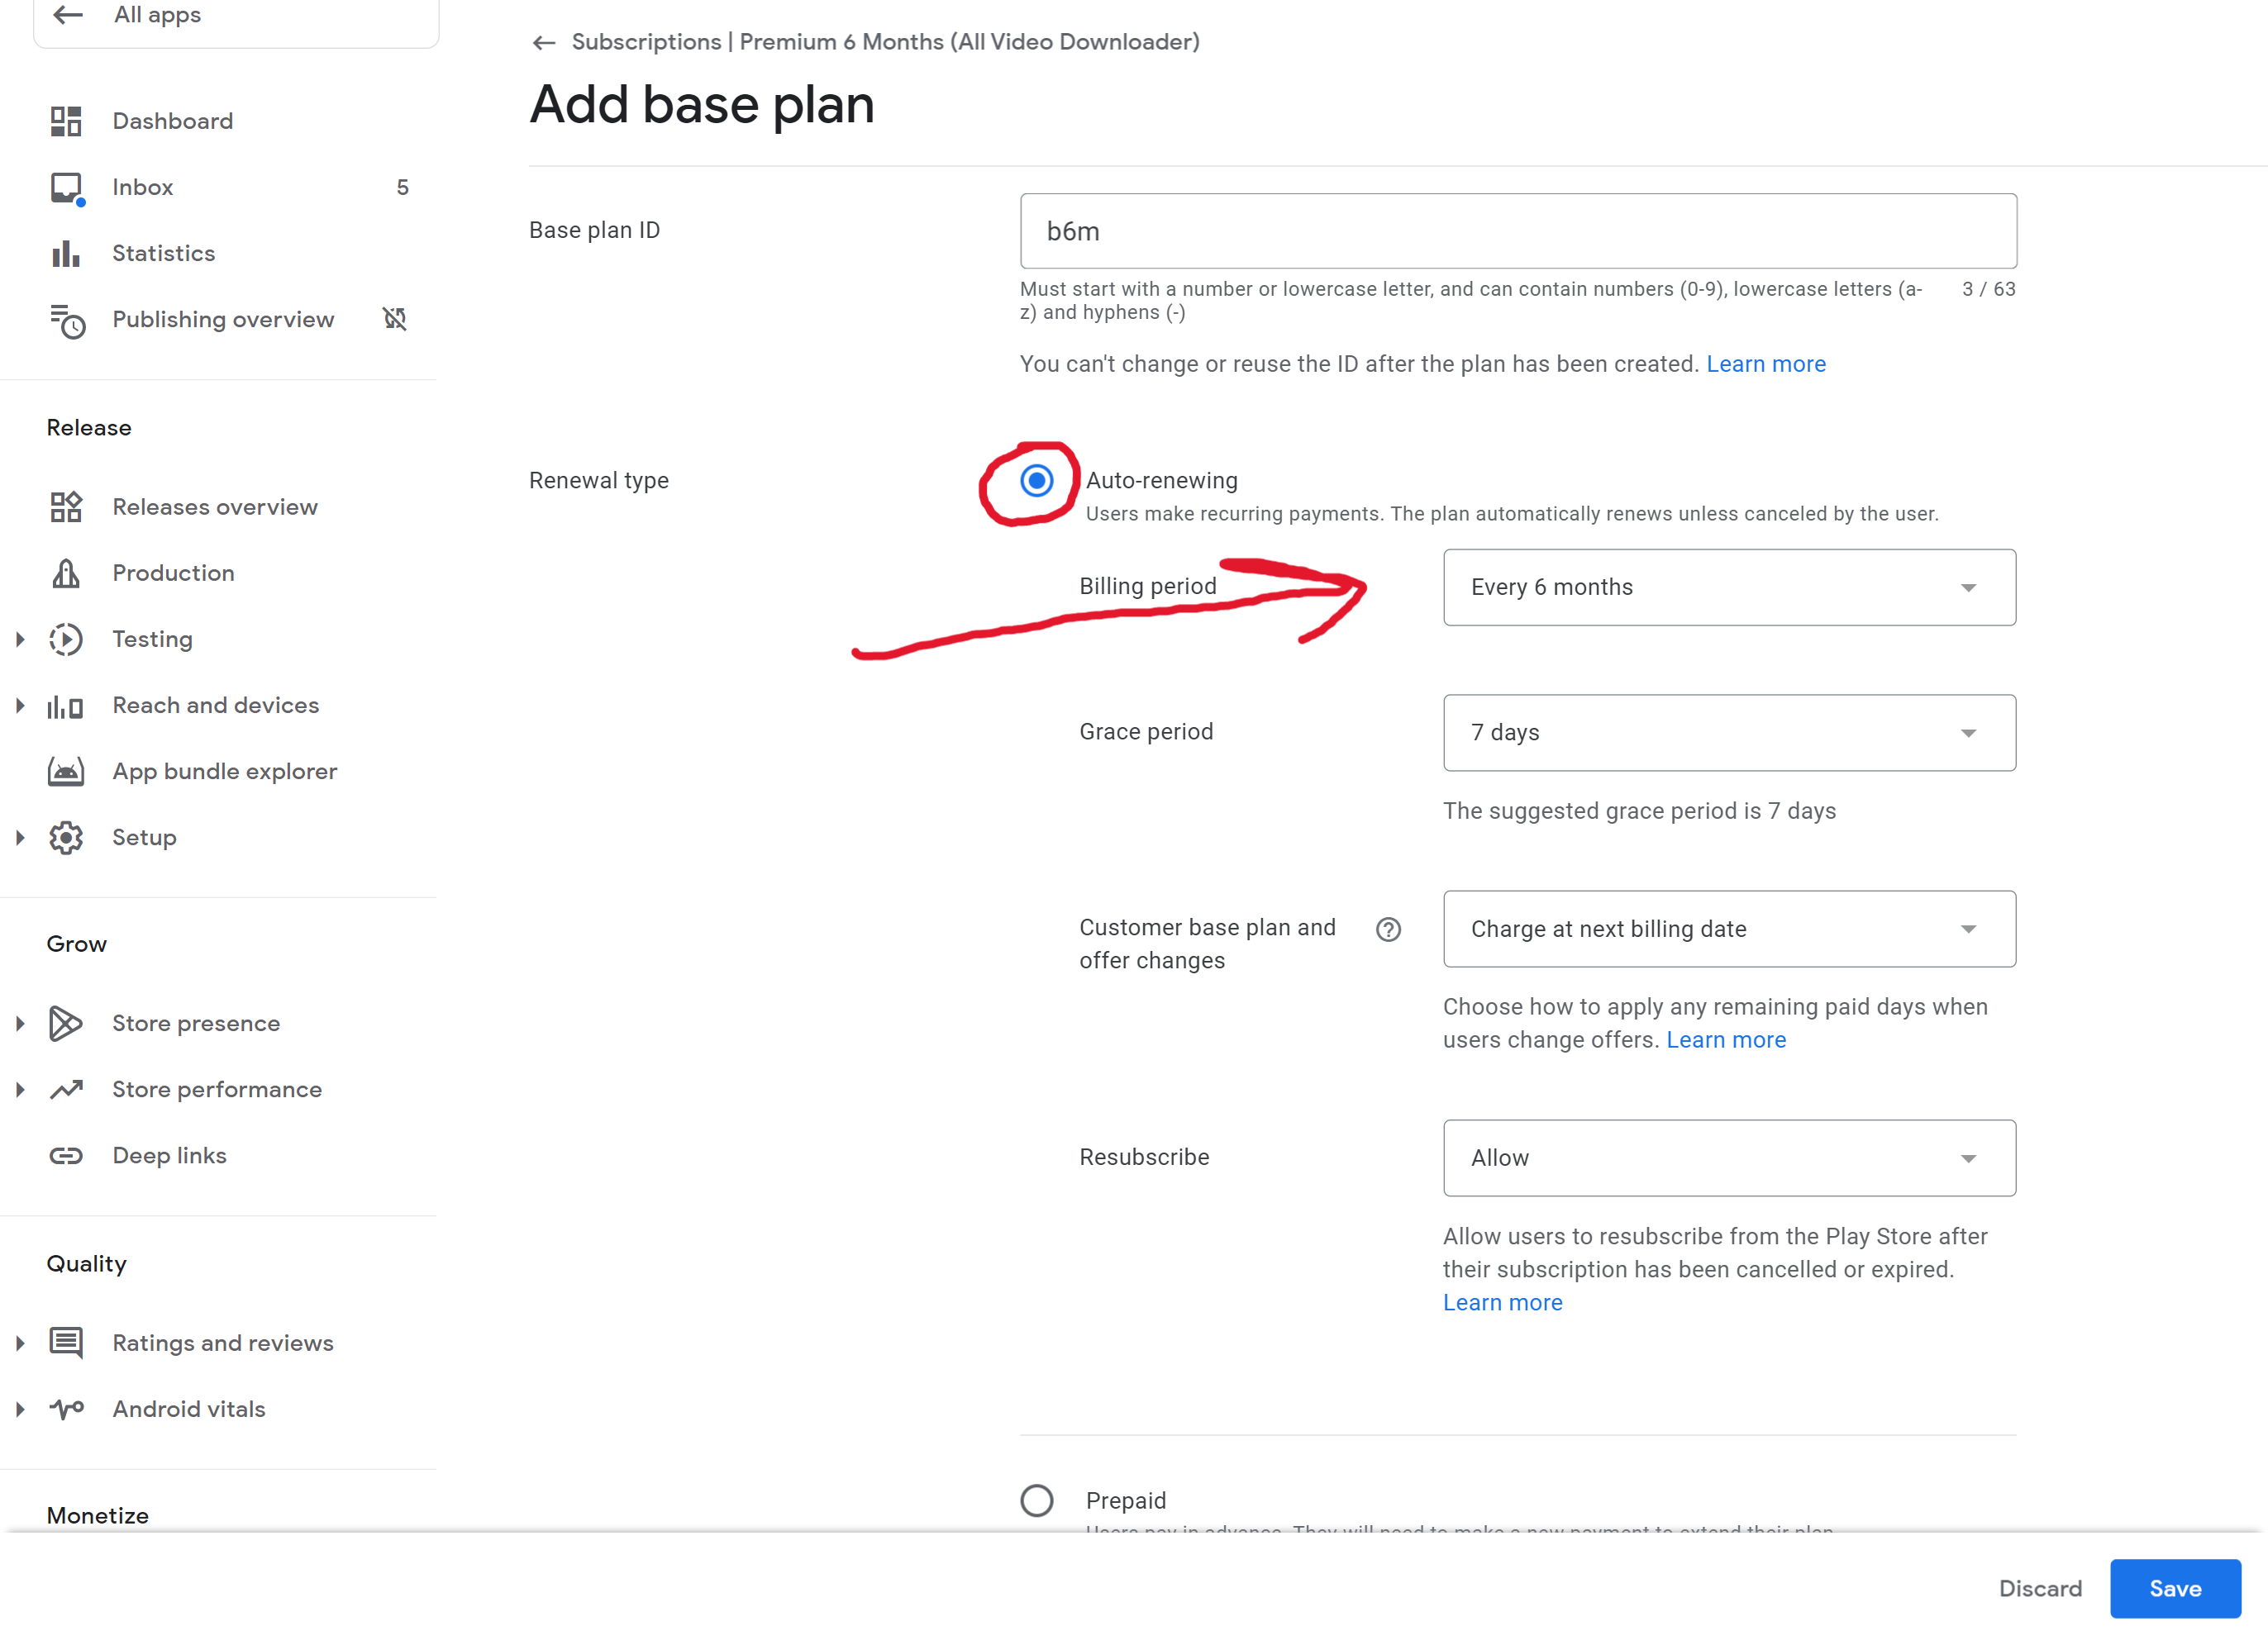Click the managed publishing off icon
2268x1645 pixels.
(x=395, y=319)
